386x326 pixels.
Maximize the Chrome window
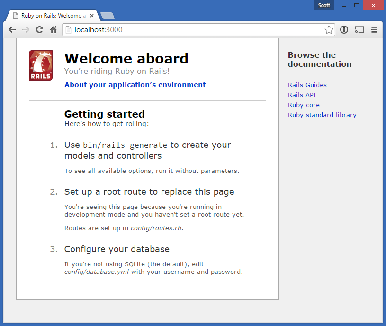pos(357,5)
